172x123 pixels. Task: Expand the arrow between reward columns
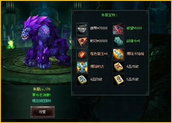(x=109, y=56)
